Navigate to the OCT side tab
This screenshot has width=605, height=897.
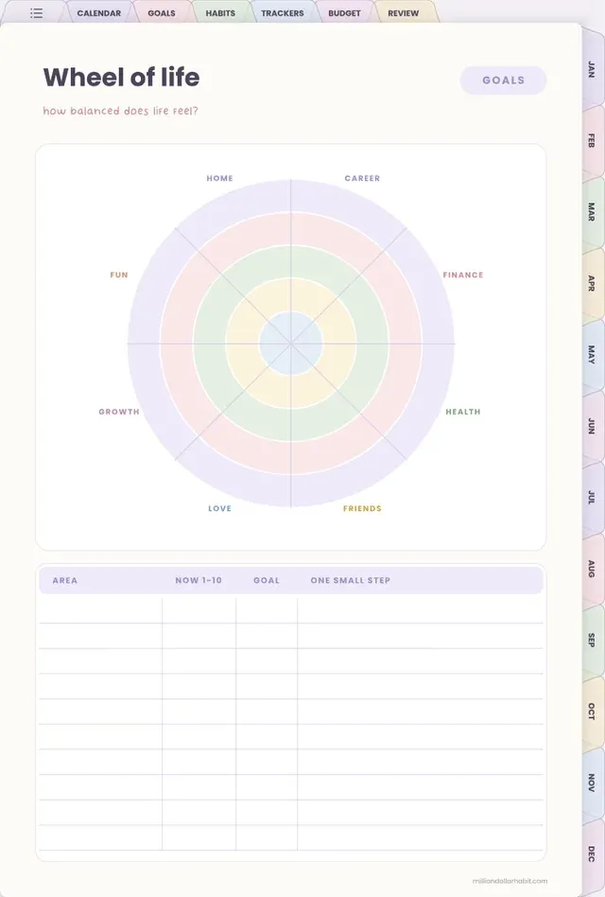point(592,712)
